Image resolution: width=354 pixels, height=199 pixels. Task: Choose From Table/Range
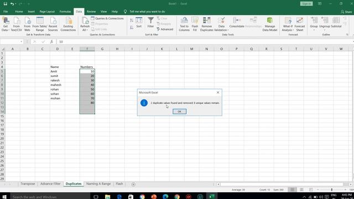tap(40, 24)
